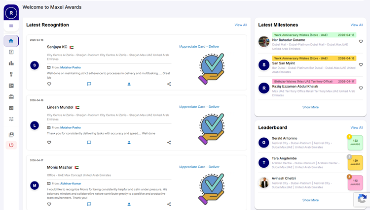This screenshot has height=210, width=370.
Task: Click the person icon on Sanjaya KC's card
Action: (129, 84)
